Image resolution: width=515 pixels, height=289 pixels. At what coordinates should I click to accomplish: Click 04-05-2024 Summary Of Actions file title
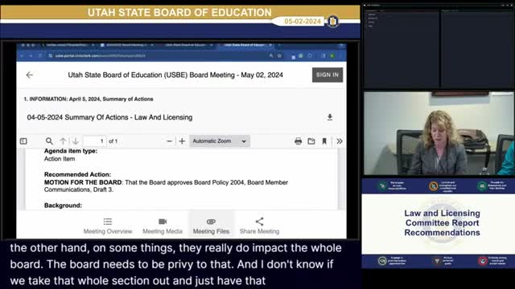[x=109, y=117]
